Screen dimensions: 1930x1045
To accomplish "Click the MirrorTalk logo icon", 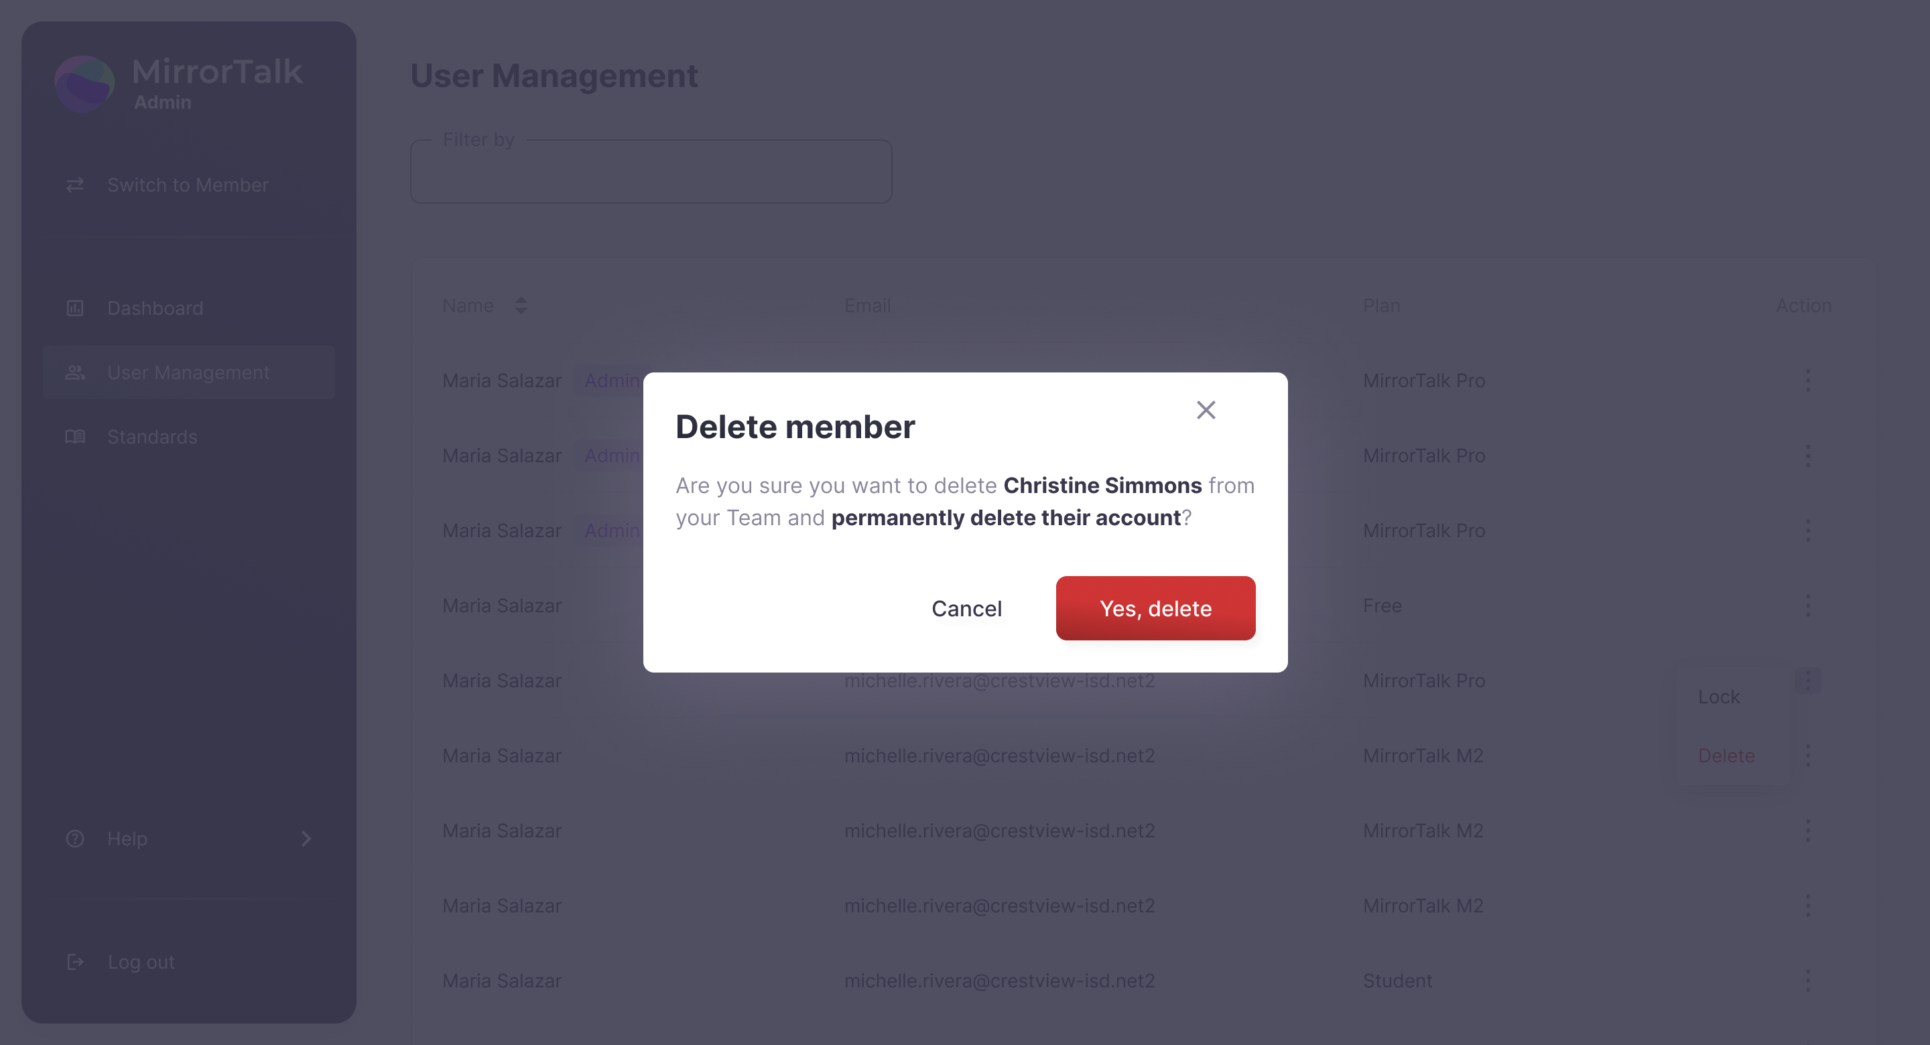I will [x=84, y=84].
